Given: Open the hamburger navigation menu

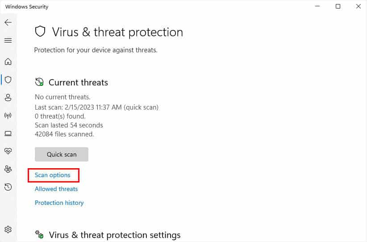Looking at the screenshot, I should (8, 40).
